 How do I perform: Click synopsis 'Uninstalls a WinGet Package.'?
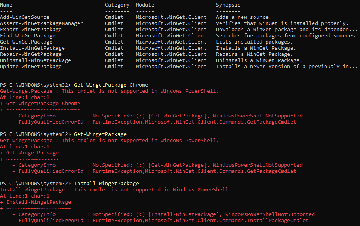pyautogui.click(x=259, y=60)
